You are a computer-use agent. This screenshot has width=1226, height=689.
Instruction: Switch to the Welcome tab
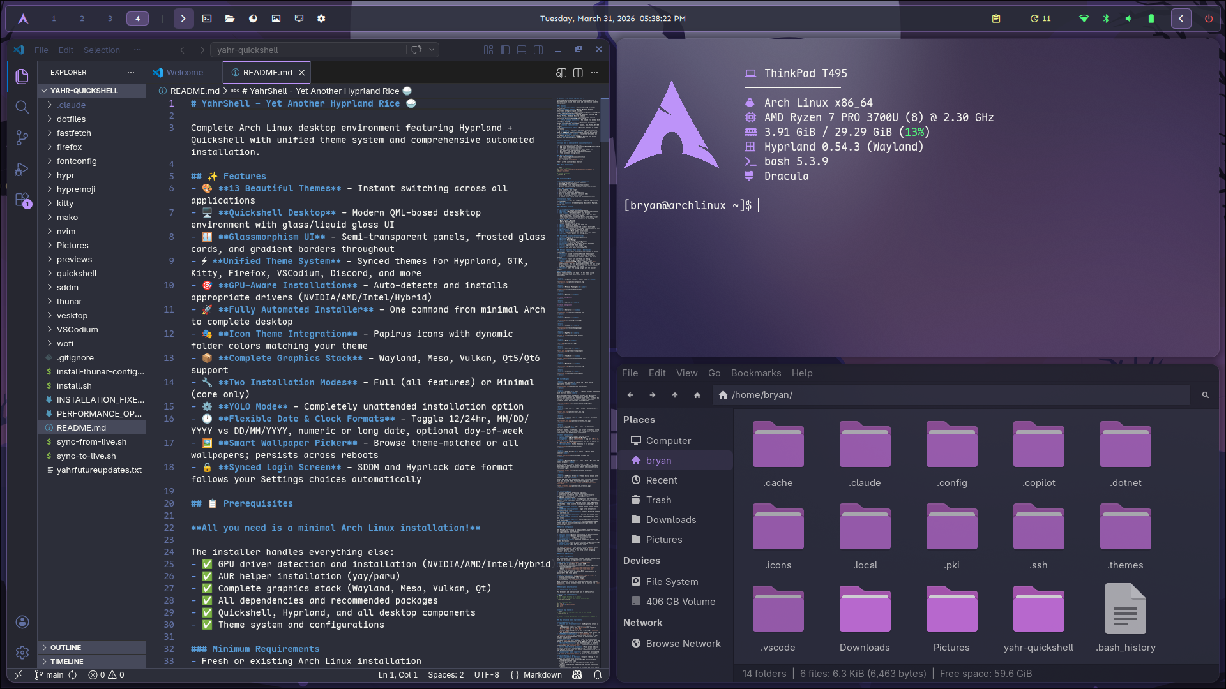185,73
